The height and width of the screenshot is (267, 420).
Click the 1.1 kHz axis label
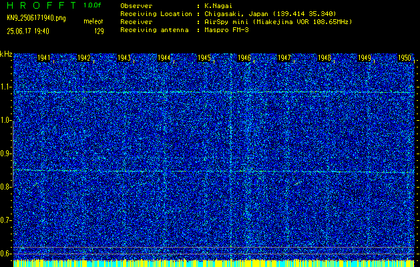pos(5,87)
